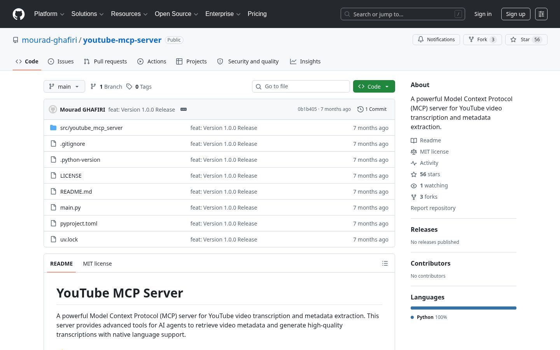The width and height of the screenshot is (560, 350).
Task: Open the main.py file name
Action: tap(70, 208)
